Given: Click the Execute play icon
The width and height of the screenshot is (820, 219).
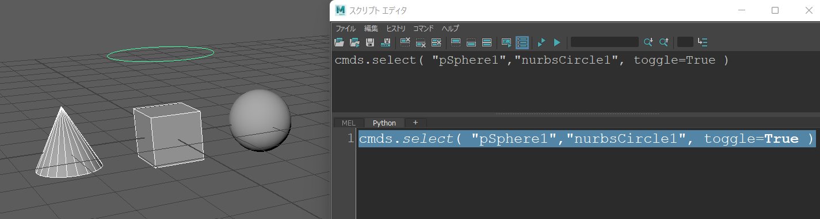Looking at the screenshot, I should point(556,42).
